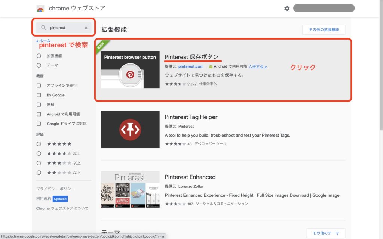The width and height of the screenshot is (383, 239).
Task: Check Google ドライブに対応 filter
Action: pyautogui.click(x=39, y=124)
